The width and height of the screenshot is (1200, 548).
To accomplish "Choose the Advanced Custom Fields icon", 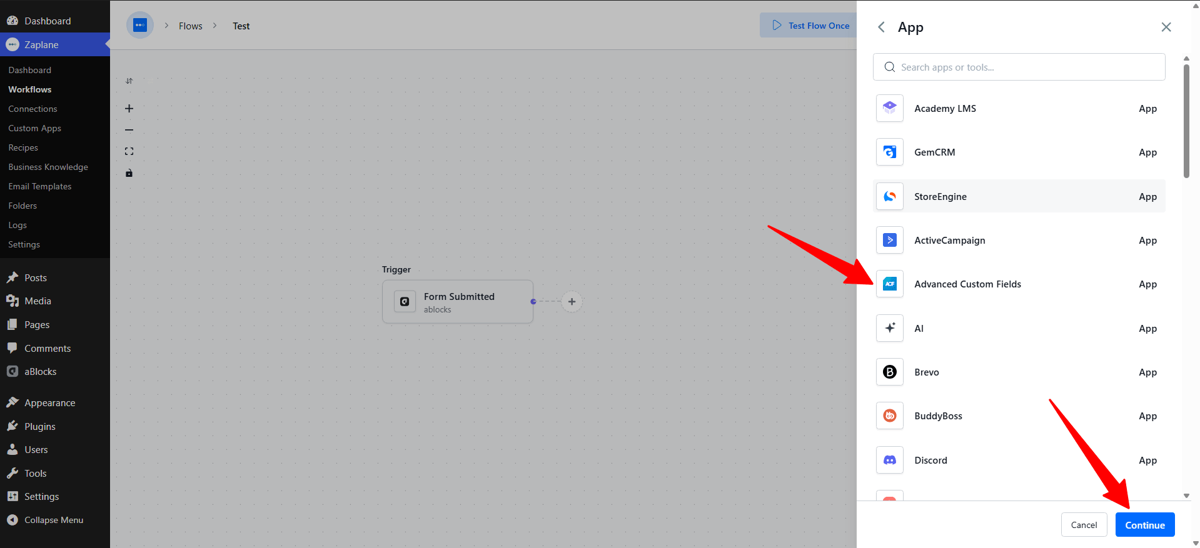I will tap(890, 284).
